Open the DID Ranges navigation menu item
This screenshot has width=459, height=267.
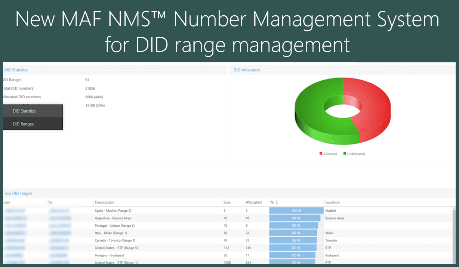pyautogui.click(x=22, y=124)
